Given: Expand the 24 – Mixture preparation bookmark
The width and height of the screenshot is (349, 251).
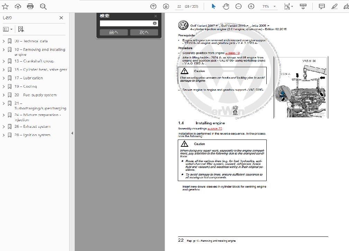Looking at the screenshot, I should (x=3, y=115).
